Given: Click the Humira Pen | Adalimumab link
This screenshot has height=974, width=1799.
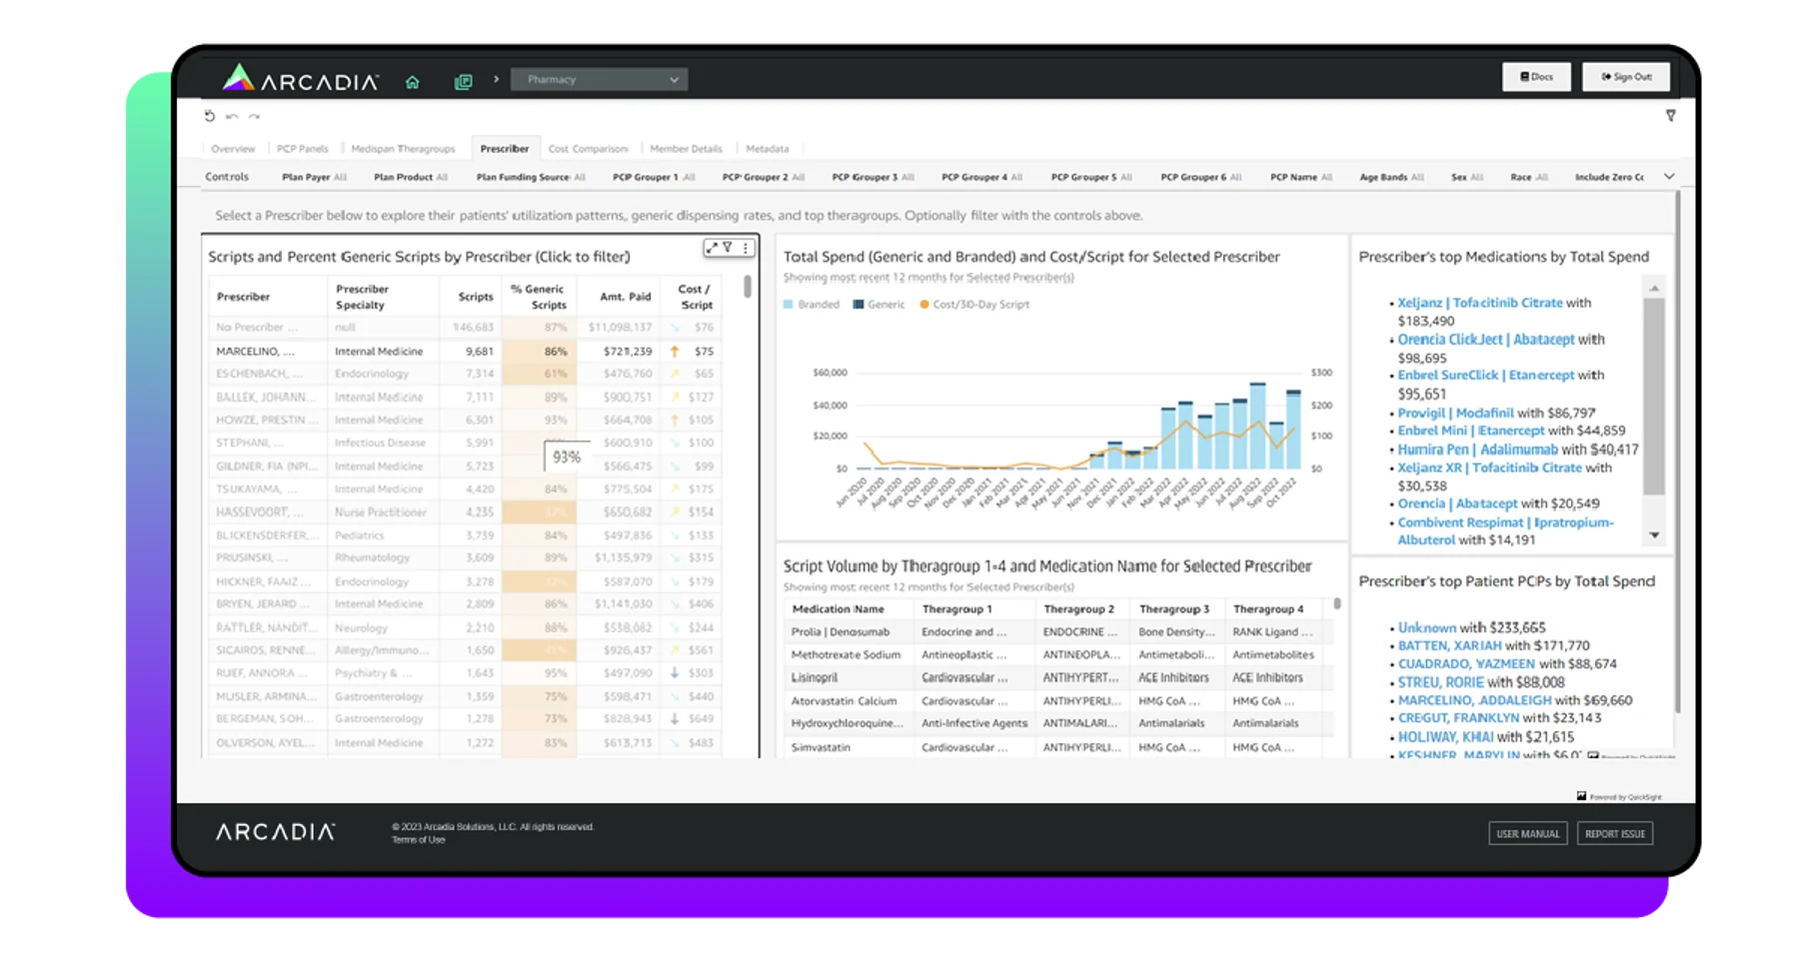Looking at the screenshot, I should (x=1477, y=450).
